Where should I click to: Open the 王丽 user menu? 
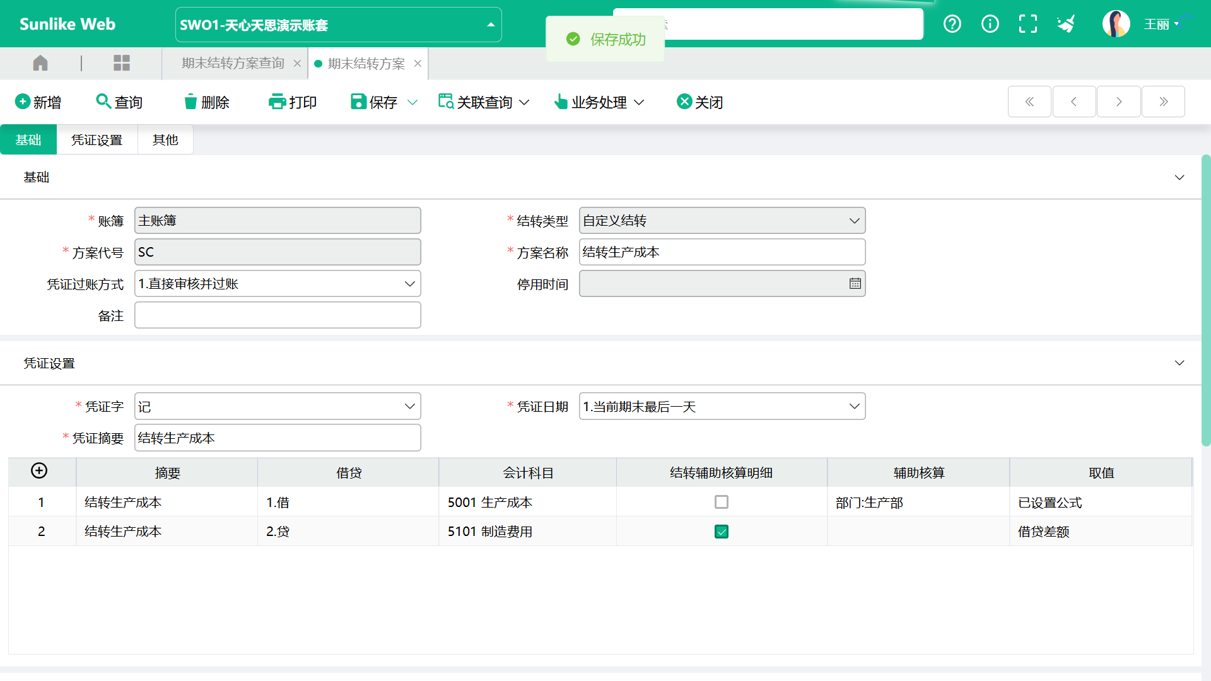[1161, 25]
